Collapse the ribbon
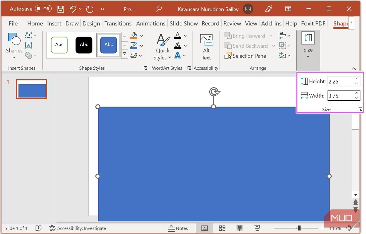The height and width of the screenshot is (234, 366). click(x=353, y=69)
